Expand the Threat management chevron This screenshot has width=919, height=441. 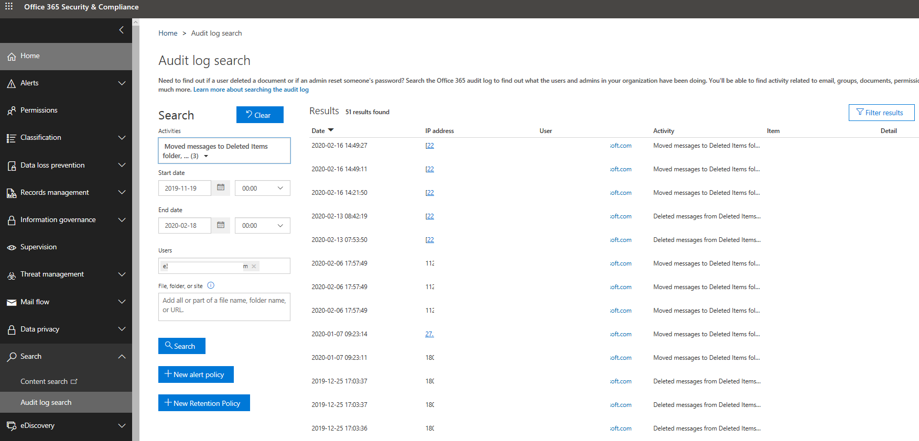pyautogui.click(x=122, y=274)
